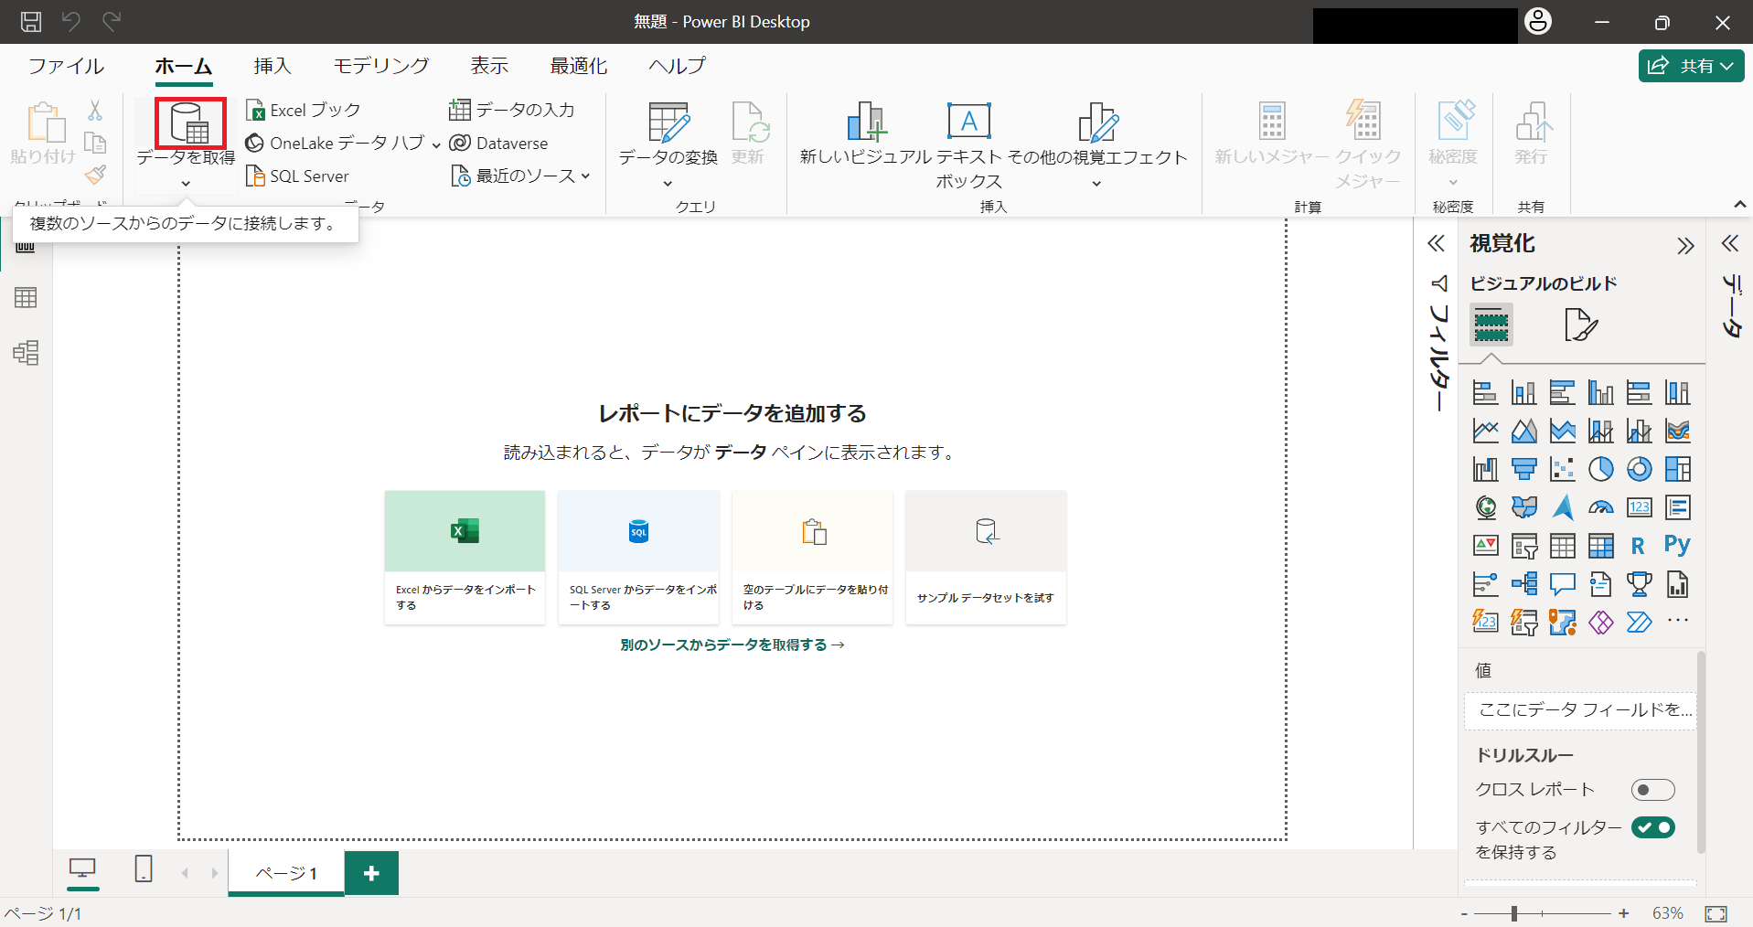Select ページ 1 page tab
Image resolution: width=1753 pixels, height=927 pixels.
[x=286, y=873]
